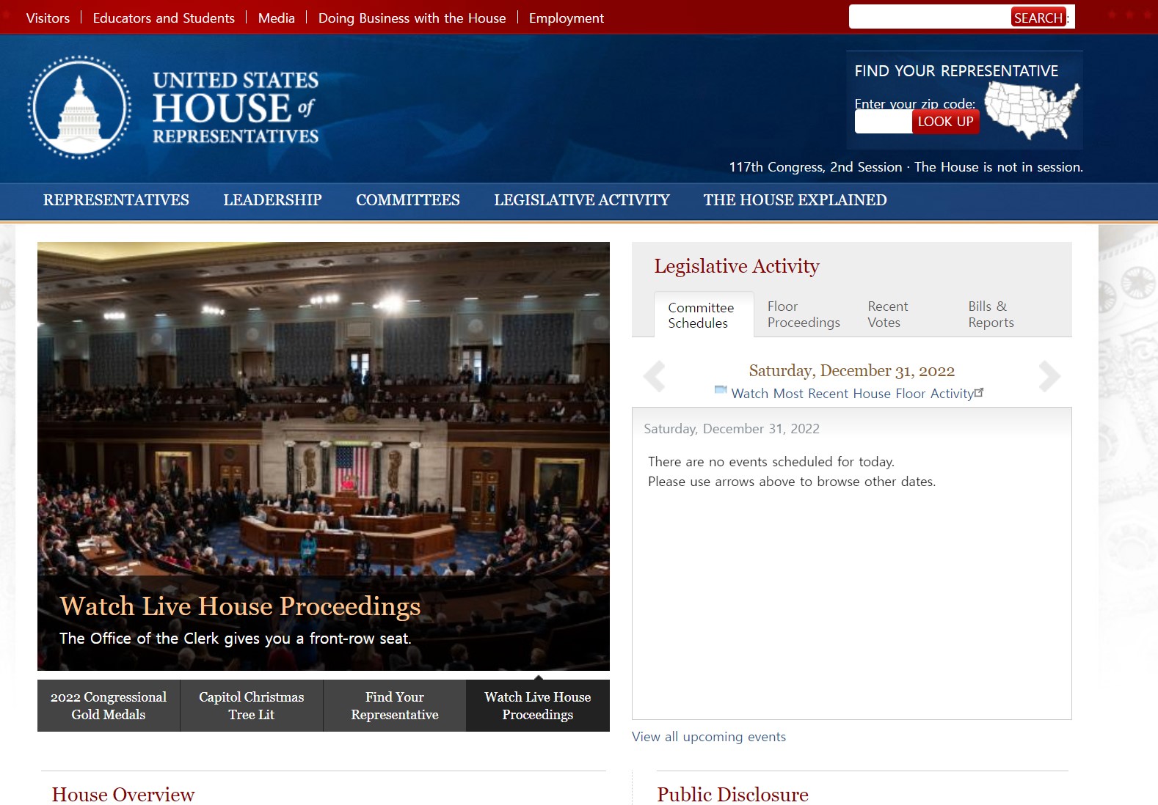The width and height of the screenshot is (1158, 805).
Task: Click United States House of Representatives title
Action: (236, 108)
